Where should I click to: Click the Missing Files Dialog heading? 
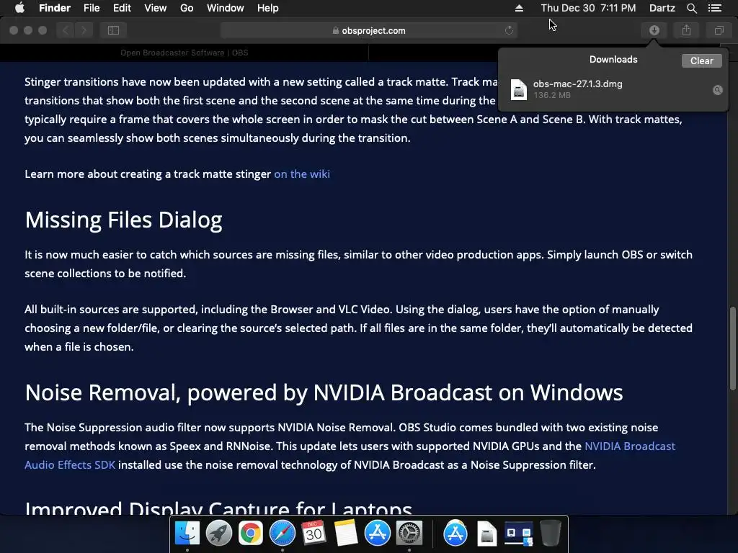tap(123, 220)
